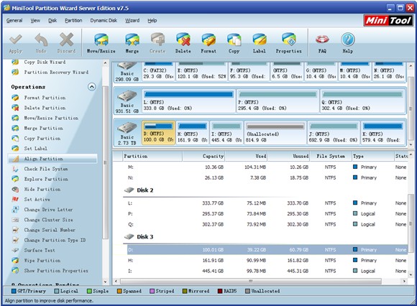Click Change Partition Type ID operation
This screenshot has height=306, width=417.
click(x=55, y=240)
